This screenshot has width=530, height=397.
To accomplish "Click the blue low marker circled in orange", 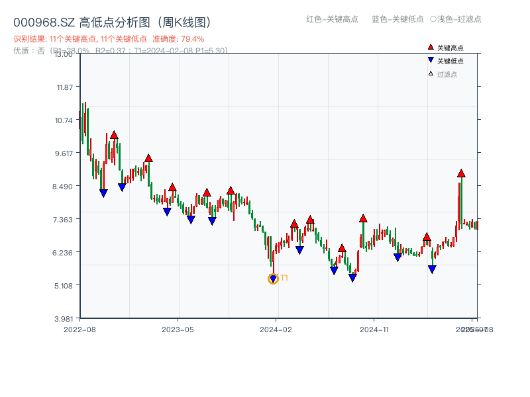I will click(273, 279).
